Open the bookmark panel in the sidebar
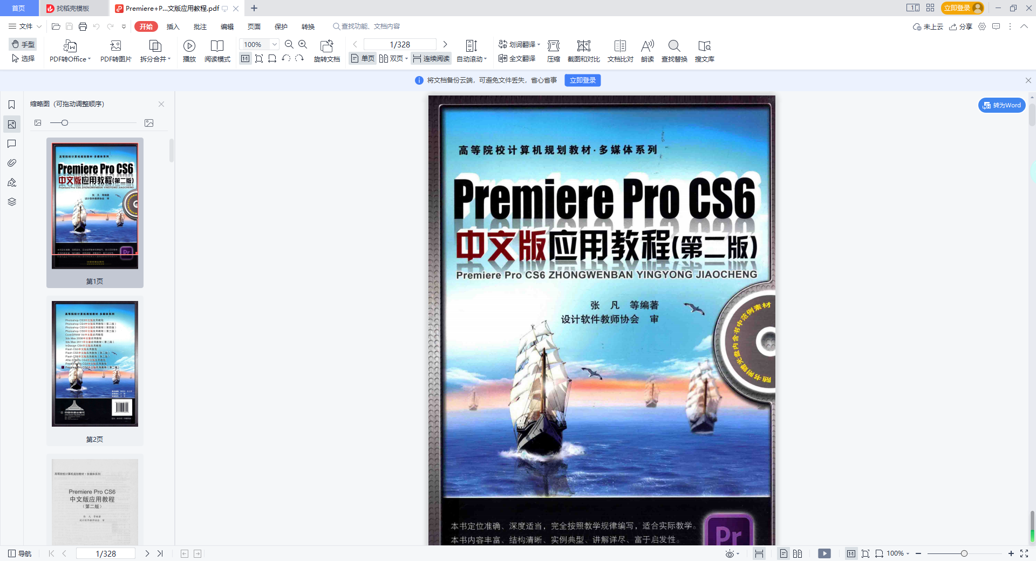1036x561 pixels. (12, 105)
